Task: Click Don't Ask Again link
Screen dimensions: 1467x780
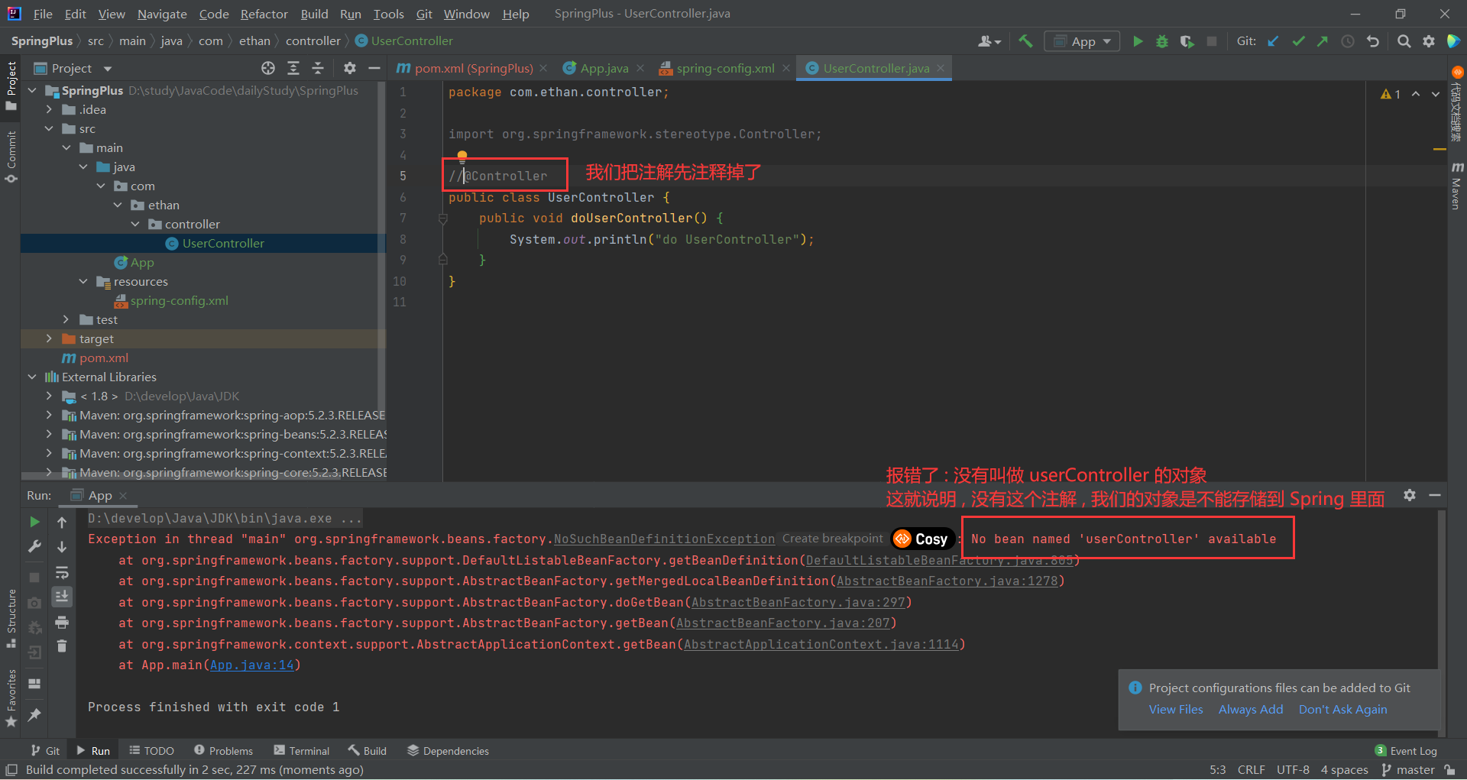Action: pyautogui.click(x=1342, y=709)
